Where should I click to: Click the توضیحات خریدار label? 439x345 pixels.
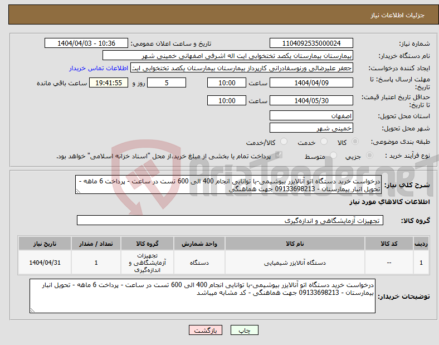tap(404, 297)
